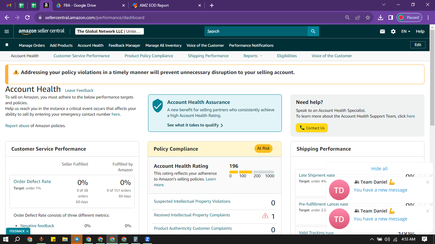Screen dimensions: 435x244
Task: Close the FBA - Google Drive tab
Action: pyautogui.click(x=124, y=5)
